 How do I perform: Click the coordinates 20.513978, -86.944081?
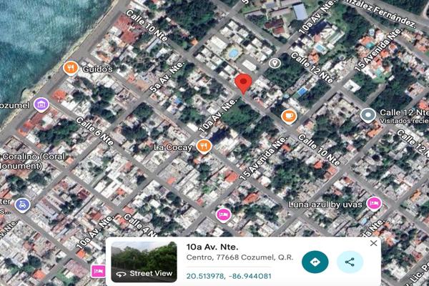tap(229, 276)
